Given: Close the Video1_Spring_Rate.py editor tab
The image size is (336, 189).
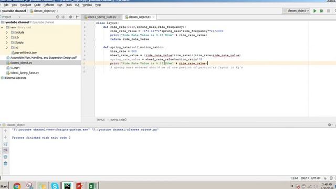Looking at the screenshot, I should (119, 17).
